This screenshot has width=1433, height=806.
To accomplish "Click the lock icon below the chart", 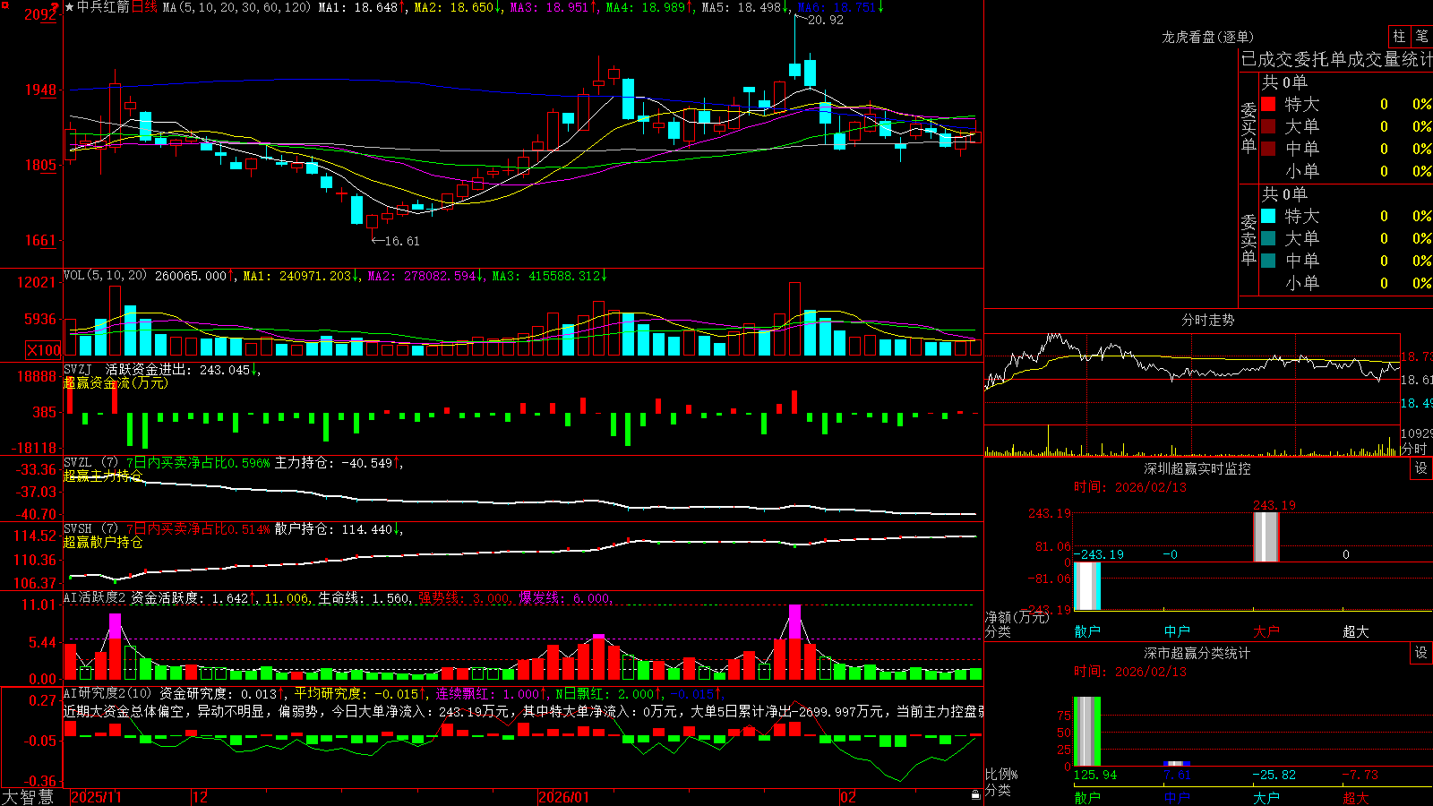I will pyautogui.click(x=975, y=795).
